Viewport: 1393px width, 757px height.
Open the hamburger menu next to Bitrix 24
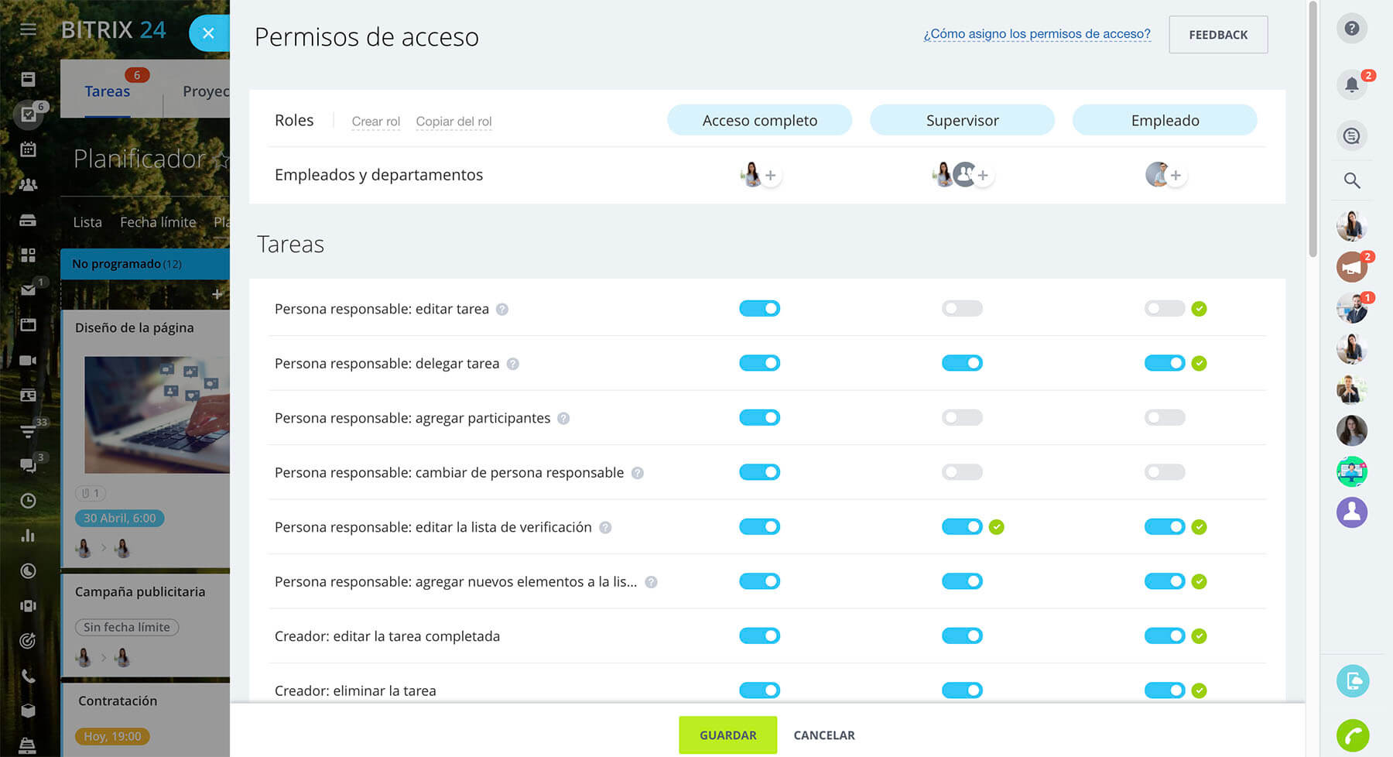tap(29, 30)
